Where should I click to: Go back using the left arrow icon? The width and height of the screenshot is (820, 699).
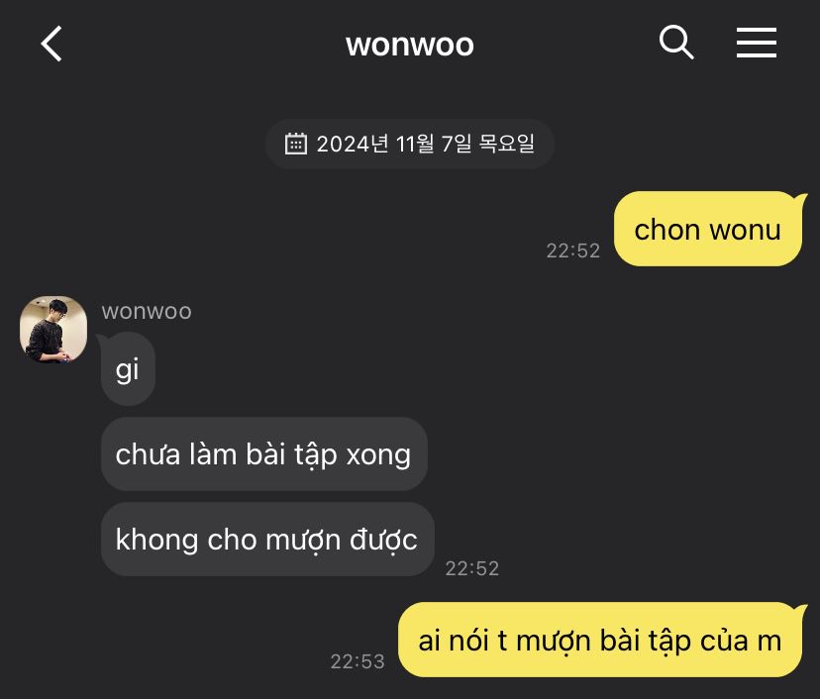pyautogui.click(x=51, y=44)
